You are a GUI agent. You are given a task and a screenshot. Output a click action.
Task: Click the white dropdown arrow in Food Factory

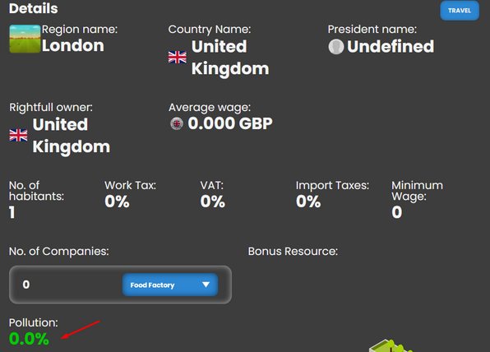point(206,285)
